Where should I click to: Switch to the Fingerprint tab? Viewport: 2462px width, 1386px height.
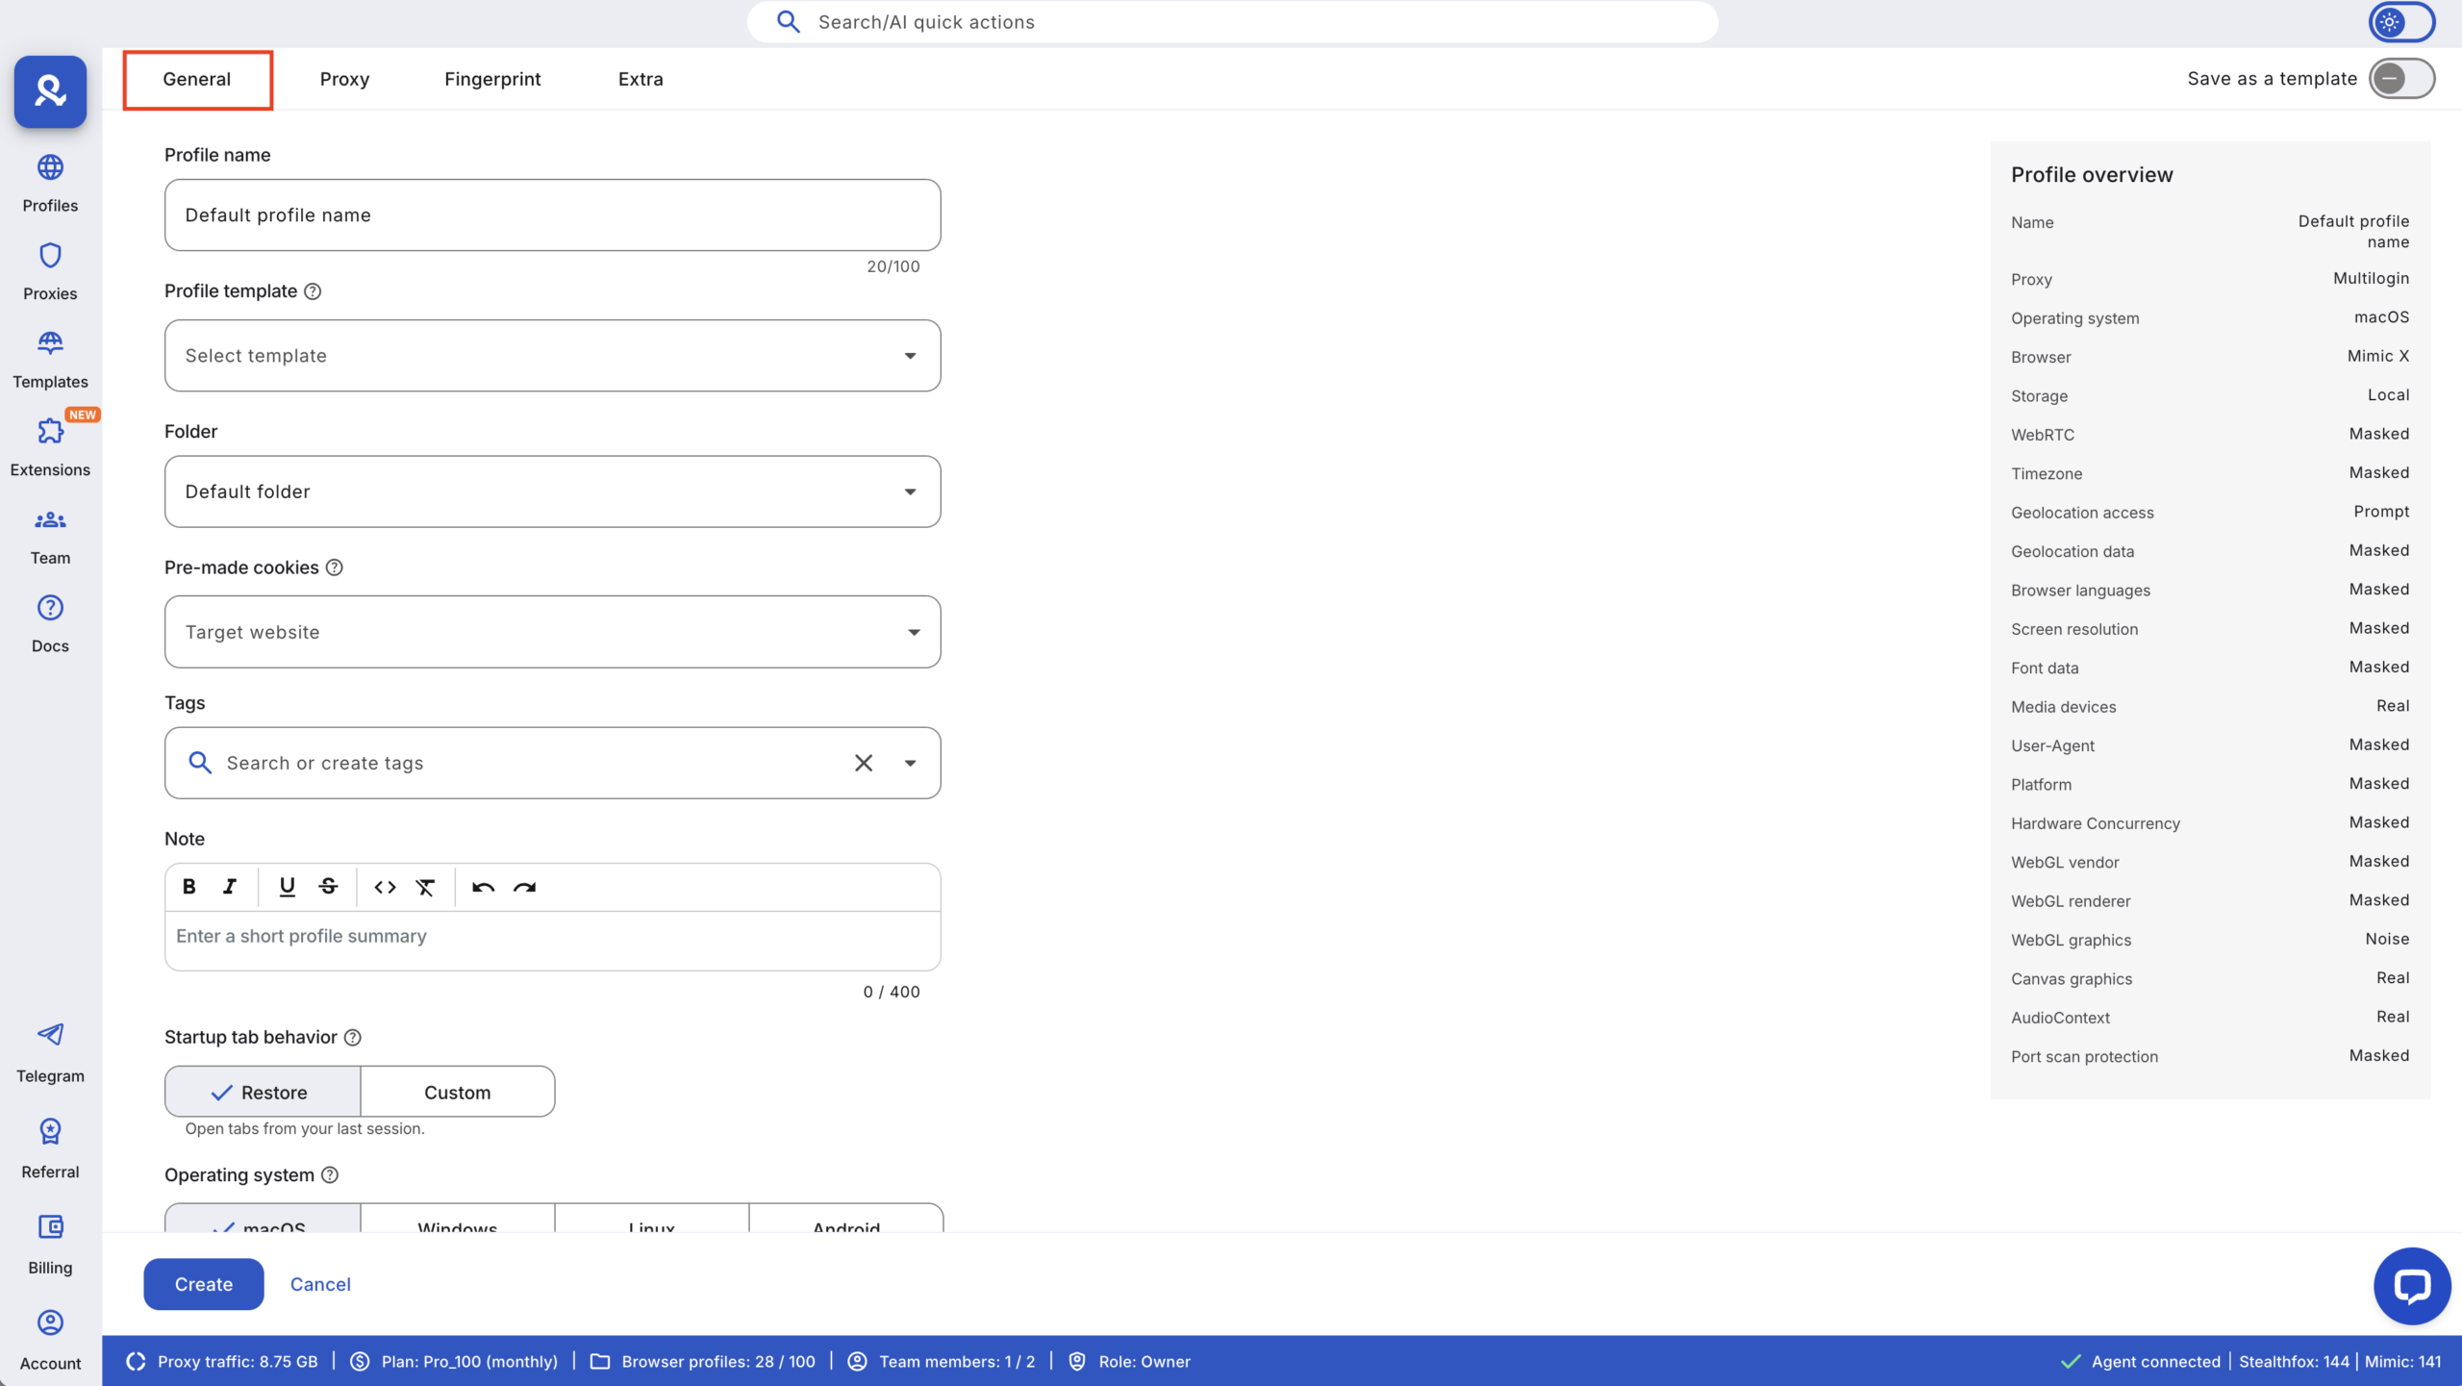(x=492, y=79)
